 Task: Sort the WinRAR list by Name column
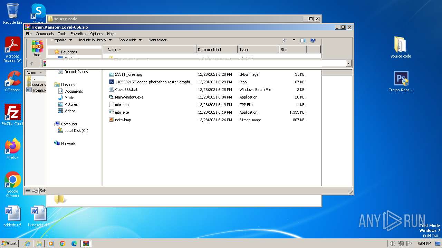[x=35, y=73]
